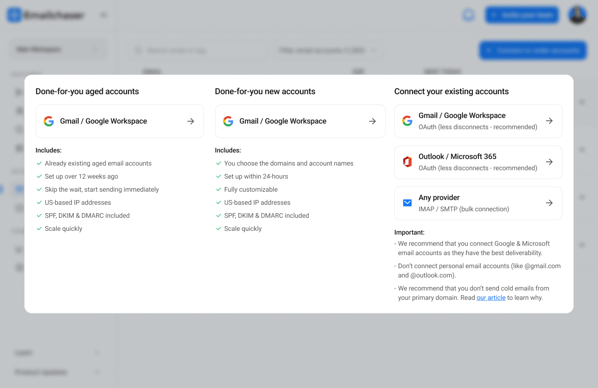This screenshot has height=388, width=598.
Task: Click the arrow on the aged Gmail card
Action: tap(191, 121)
